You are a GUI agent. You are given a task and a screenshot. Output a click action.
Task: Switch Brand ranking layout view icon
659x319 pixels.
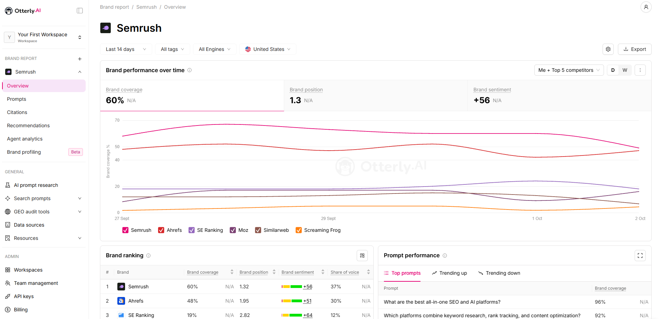coord(362,256)
